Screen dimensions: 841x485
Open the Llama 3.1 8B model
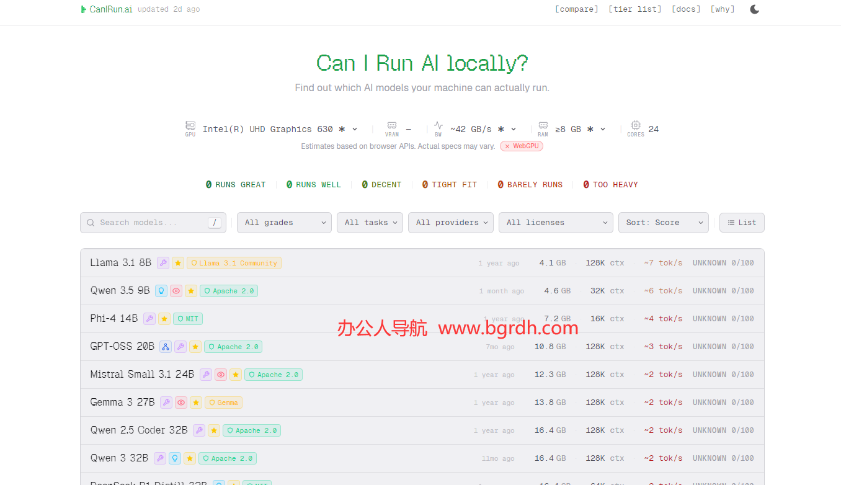(120, 263)
